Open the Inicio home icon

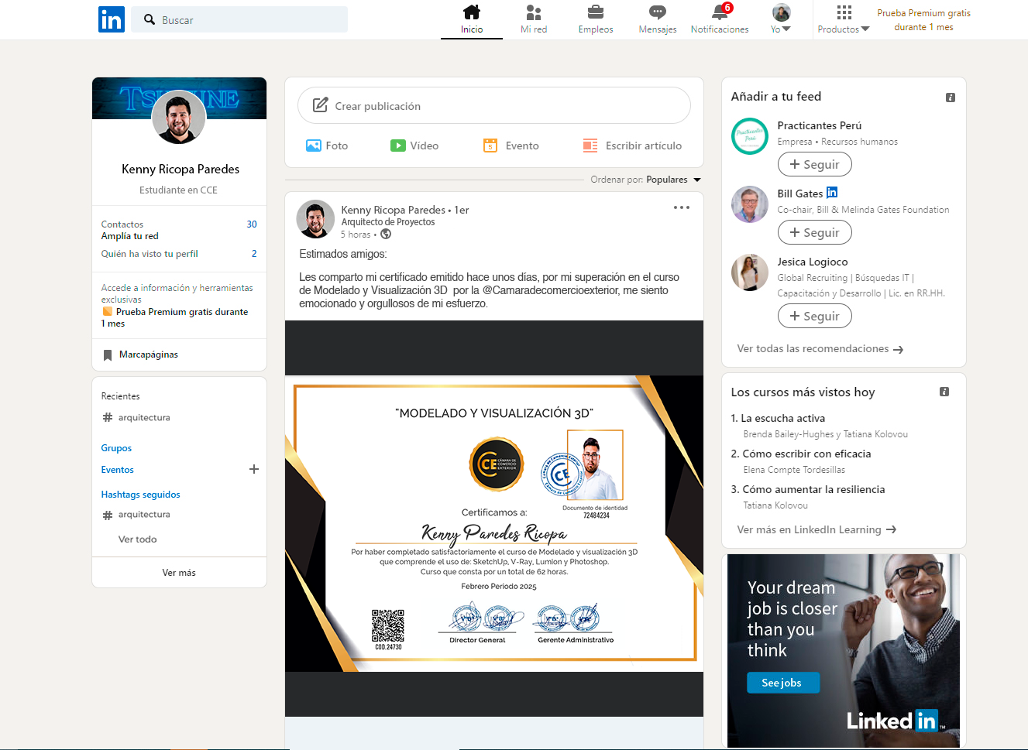[x=472, y=12]
